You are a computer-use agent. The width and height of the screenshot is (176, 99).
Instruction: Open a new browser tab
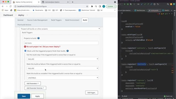73,2
